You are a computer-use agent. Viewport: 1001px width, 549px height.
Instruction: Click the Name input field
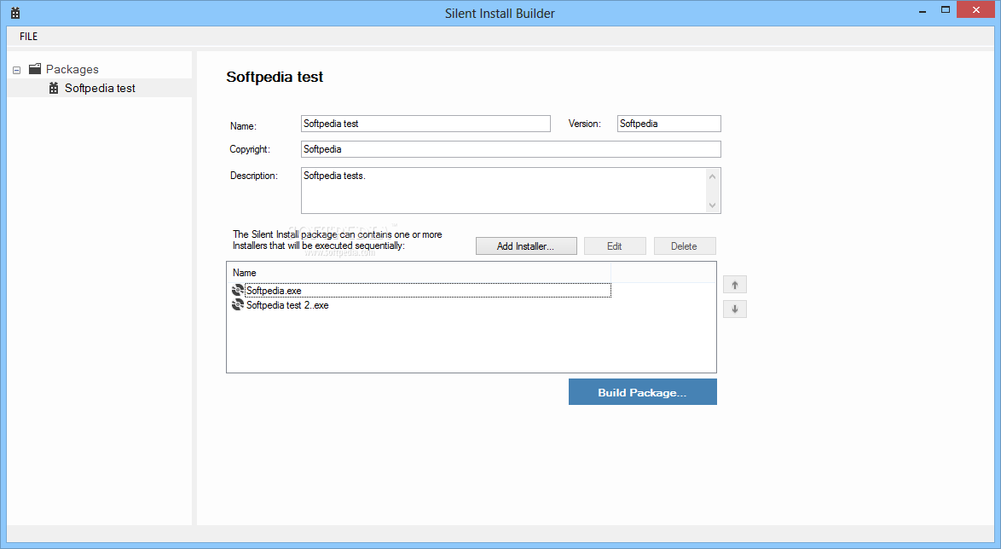pyautogui.click(x=425, y=124)
